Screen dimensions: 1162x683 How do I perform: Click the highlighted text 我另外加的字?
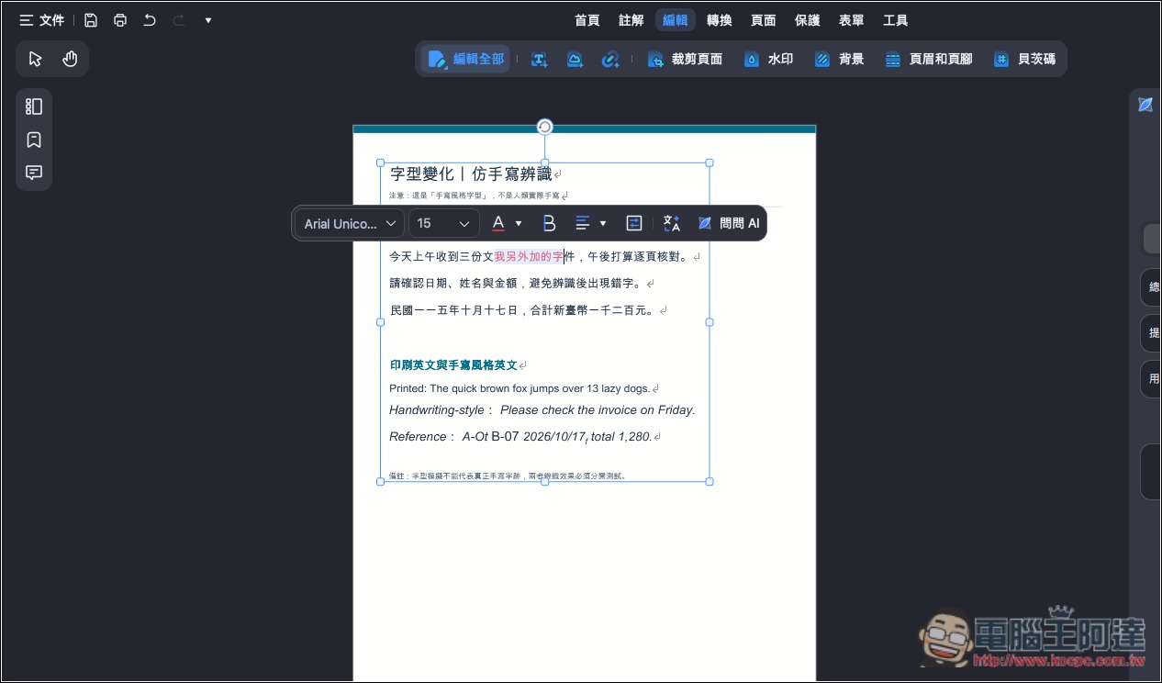[x=529, y=257]
